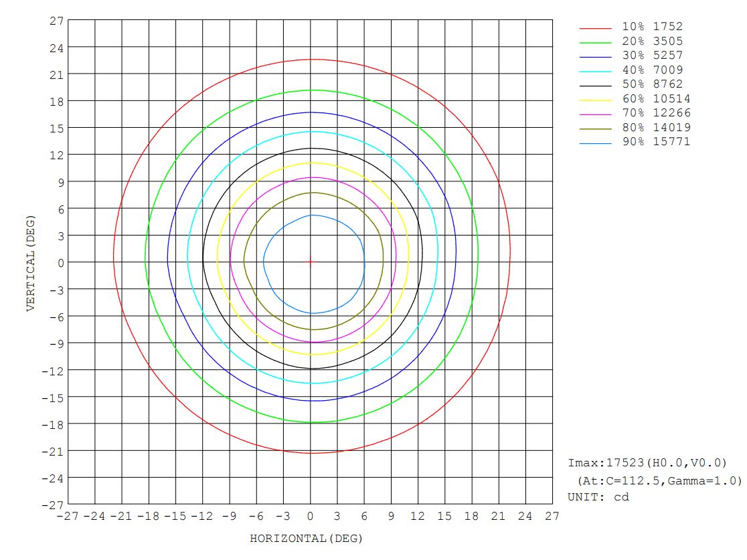
Task: Click the HORIZONTAL(DEG) axis title
Action: 306,539
